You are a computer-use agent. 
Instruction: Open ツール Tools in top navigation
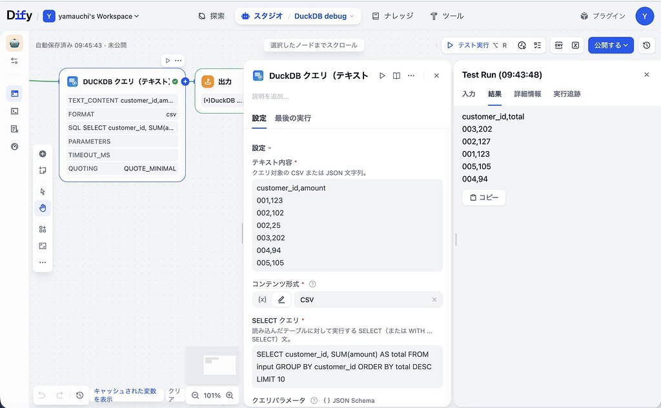pyautogui.click(x=447, y=16)
